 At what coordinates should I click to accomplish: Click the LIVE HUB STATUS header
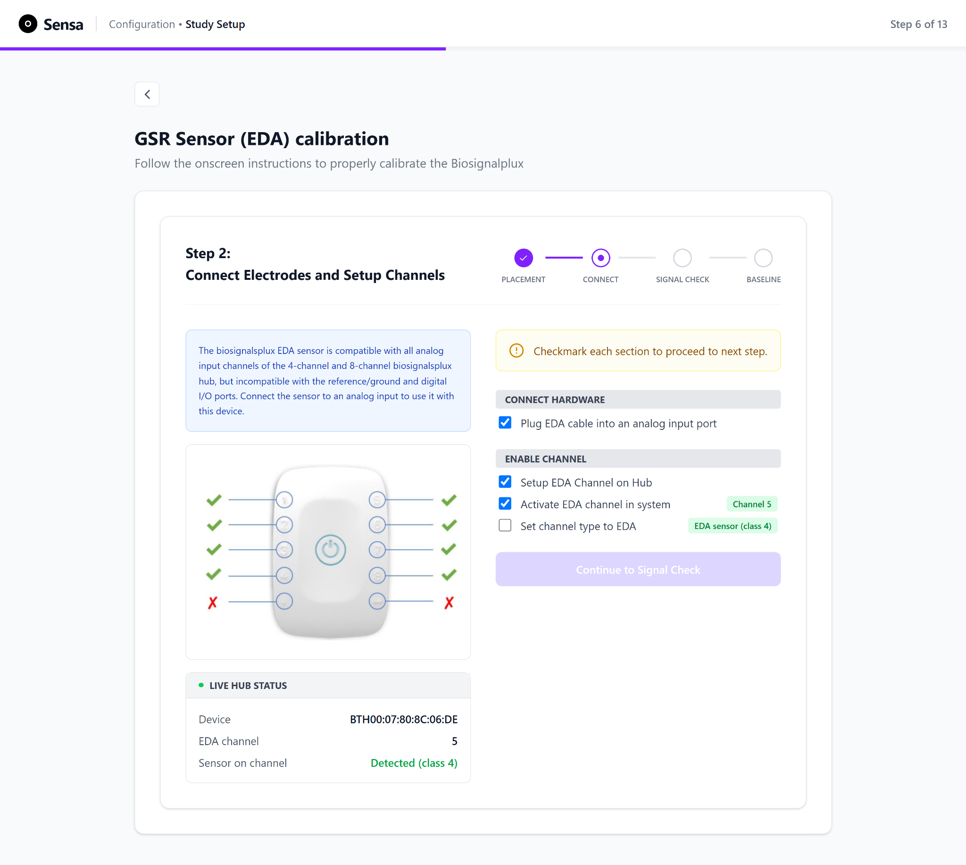[x=328, y=685]
